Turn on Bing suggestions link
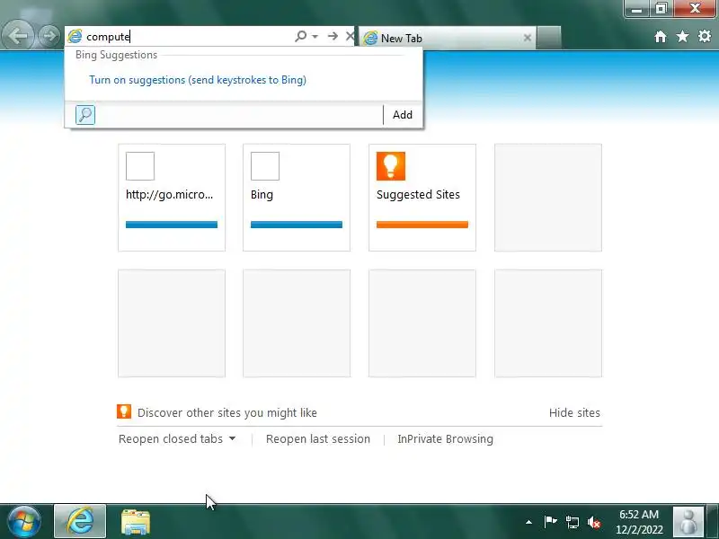 coord(198,80)
